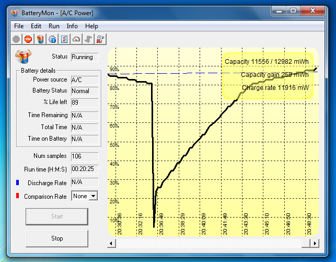
Task: Click the Discharge Rate N/A field
Action: point(85,182)
